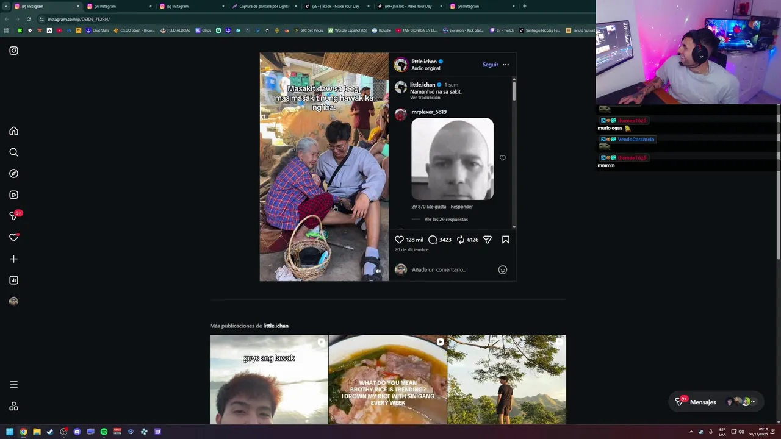
Task: Open File Explorer from taskbar
Action: [37, 432]
